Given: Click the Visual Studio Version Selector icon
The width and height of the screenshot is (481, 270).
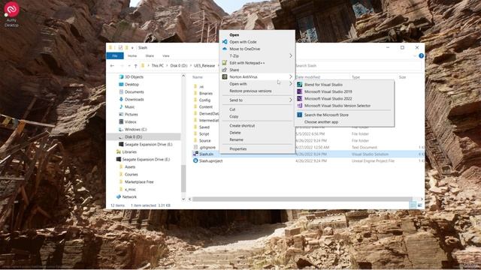Looking at the screenshot, I should (299, 106).
